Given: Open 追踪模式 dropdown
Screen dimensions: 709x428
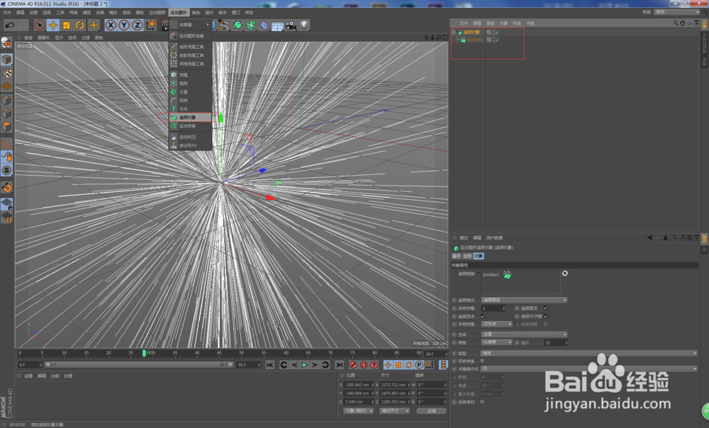Looking at the screenshot, I should pyautogui.click(x=524, y=300).
